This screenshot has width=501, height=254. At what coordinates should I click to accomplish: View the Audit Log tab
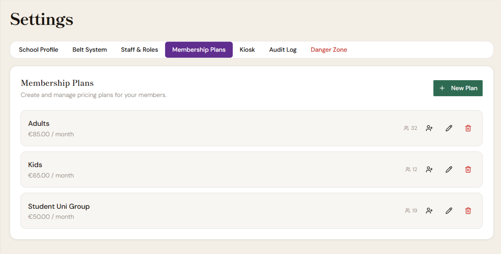[x=283, y=50]
